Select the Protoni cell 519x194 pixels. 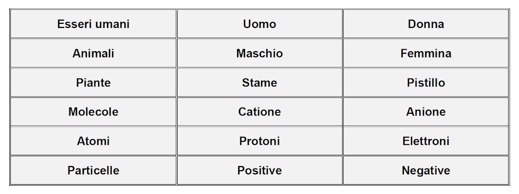(259, 141)
